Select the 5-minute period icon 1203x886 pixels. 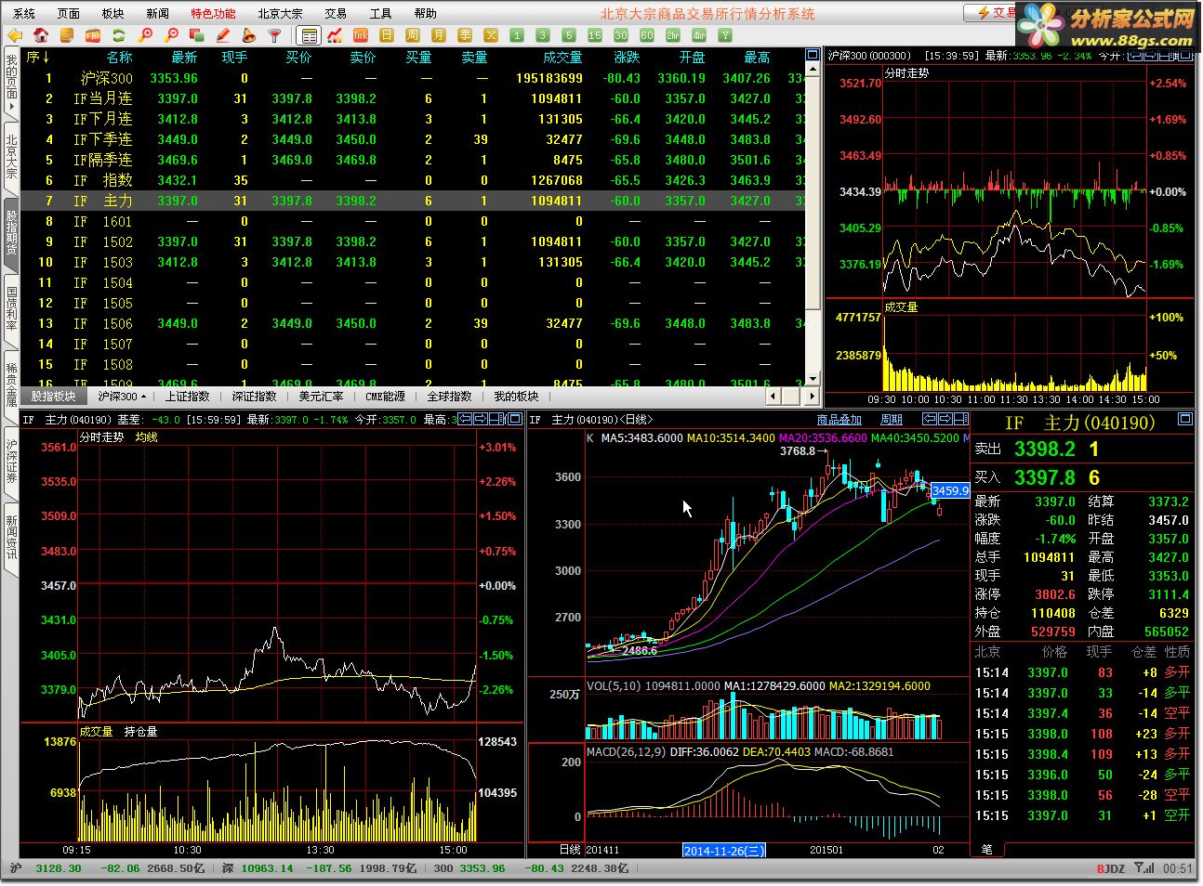569,35
